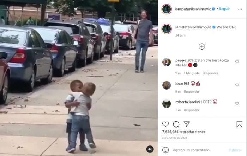The height and width of the screenshot is (156, 247).
Task: Load more comments with the plus circle
Action: (x=202, y=46)
